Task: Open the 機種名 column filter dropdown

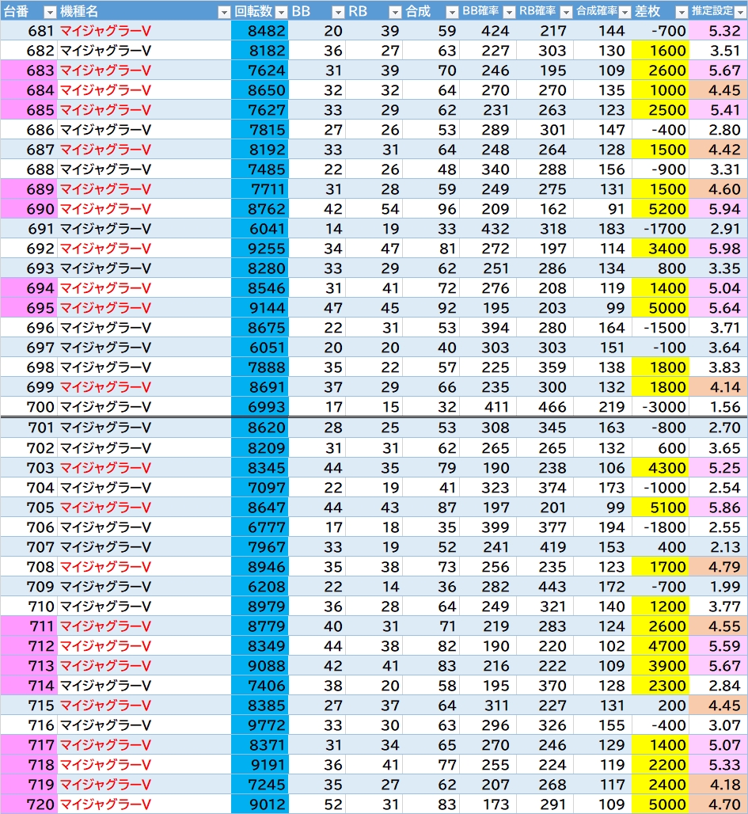Action: click(223, 12)
